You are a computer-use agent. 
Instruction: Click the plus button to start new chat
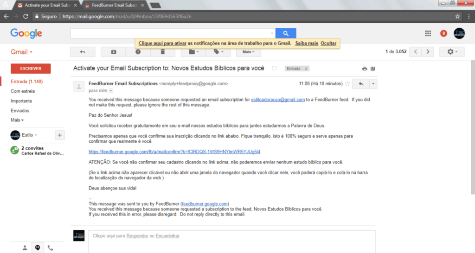[x=60, y=135]
